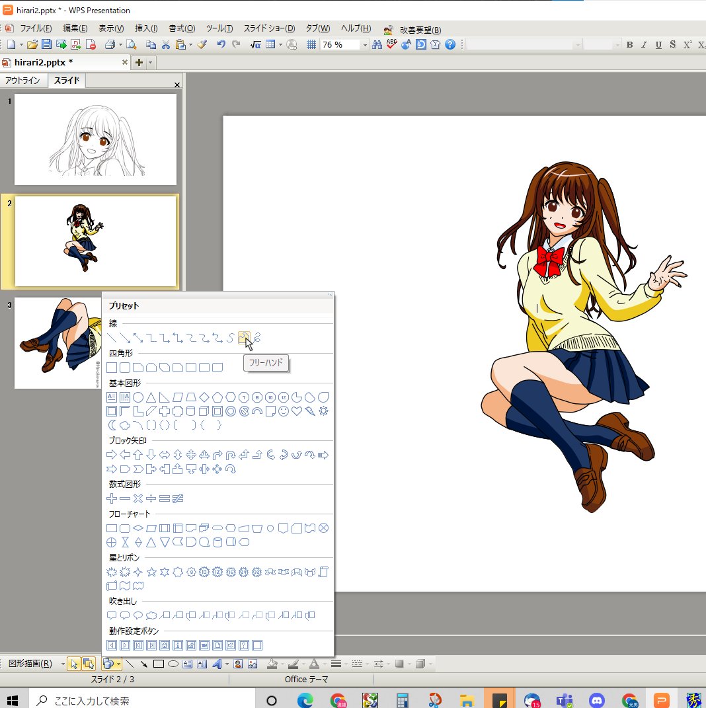This screenshot has width=706, height=708.
Task: Expand the new document dropdown arrow
Action: coord(20,45)
